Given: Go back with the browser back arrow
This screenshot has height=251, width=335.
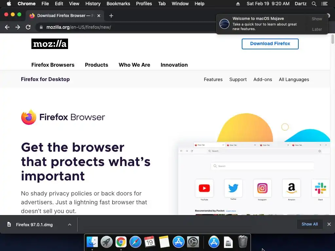Looking at the screenshot, I should point(7,27).
